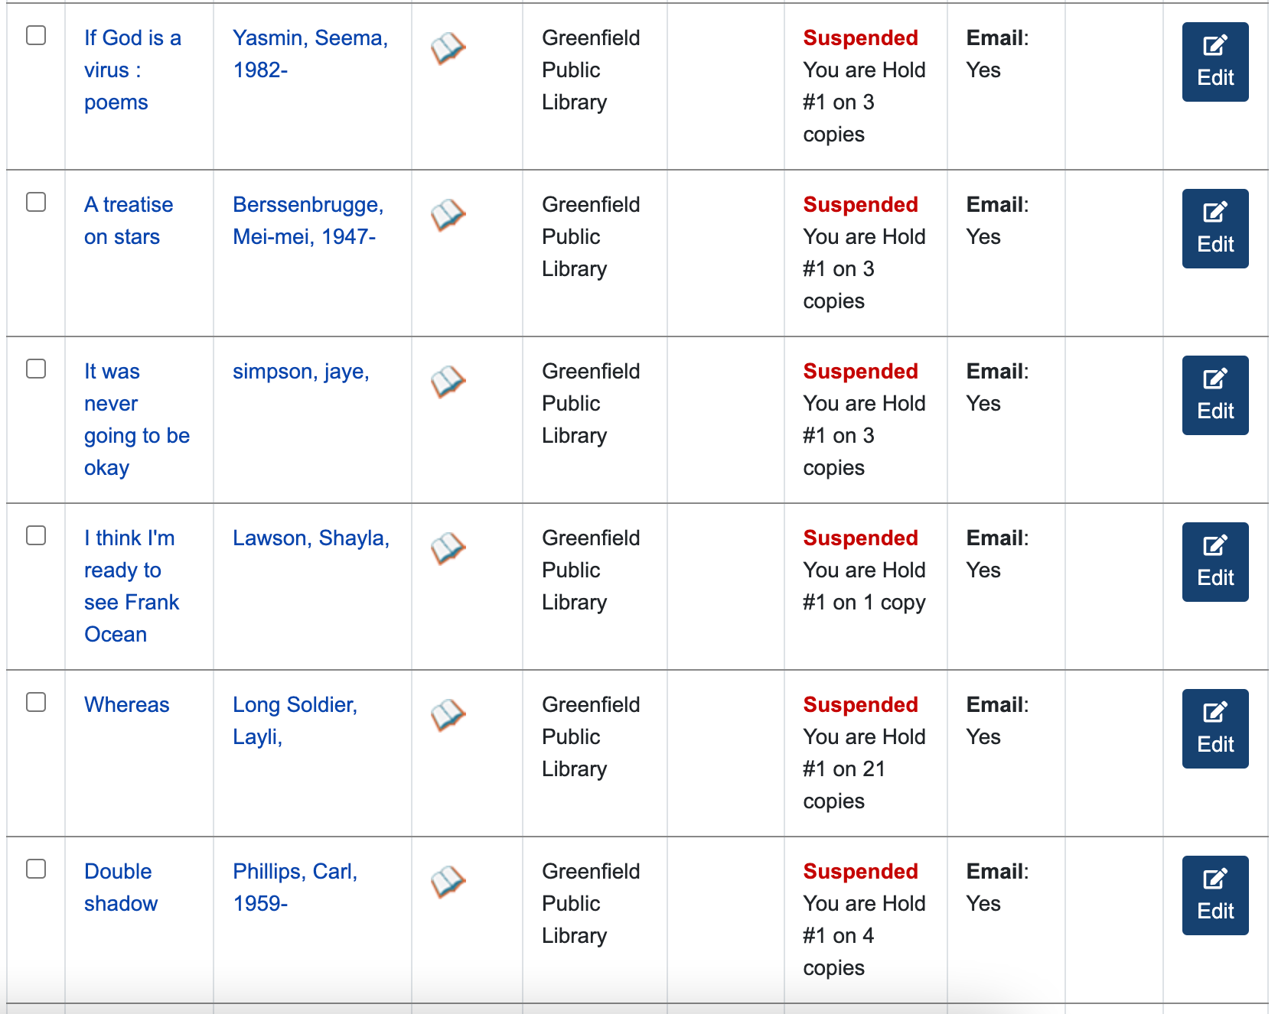Viewport: 1278px width, 1014px height.
Task: Click the book icon next to I think I'm ready to see Frank Ocean
Action: (448, 548)
